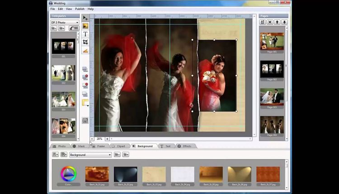Choose background Back_St_05.jpg
The height and width of the screenshot is (194, 339).
tap(211, 174)
